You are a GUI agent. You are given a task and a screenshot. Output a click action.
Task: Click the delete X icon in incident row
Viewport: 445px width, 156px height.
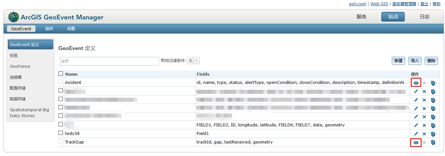click(x=424, y=83)
